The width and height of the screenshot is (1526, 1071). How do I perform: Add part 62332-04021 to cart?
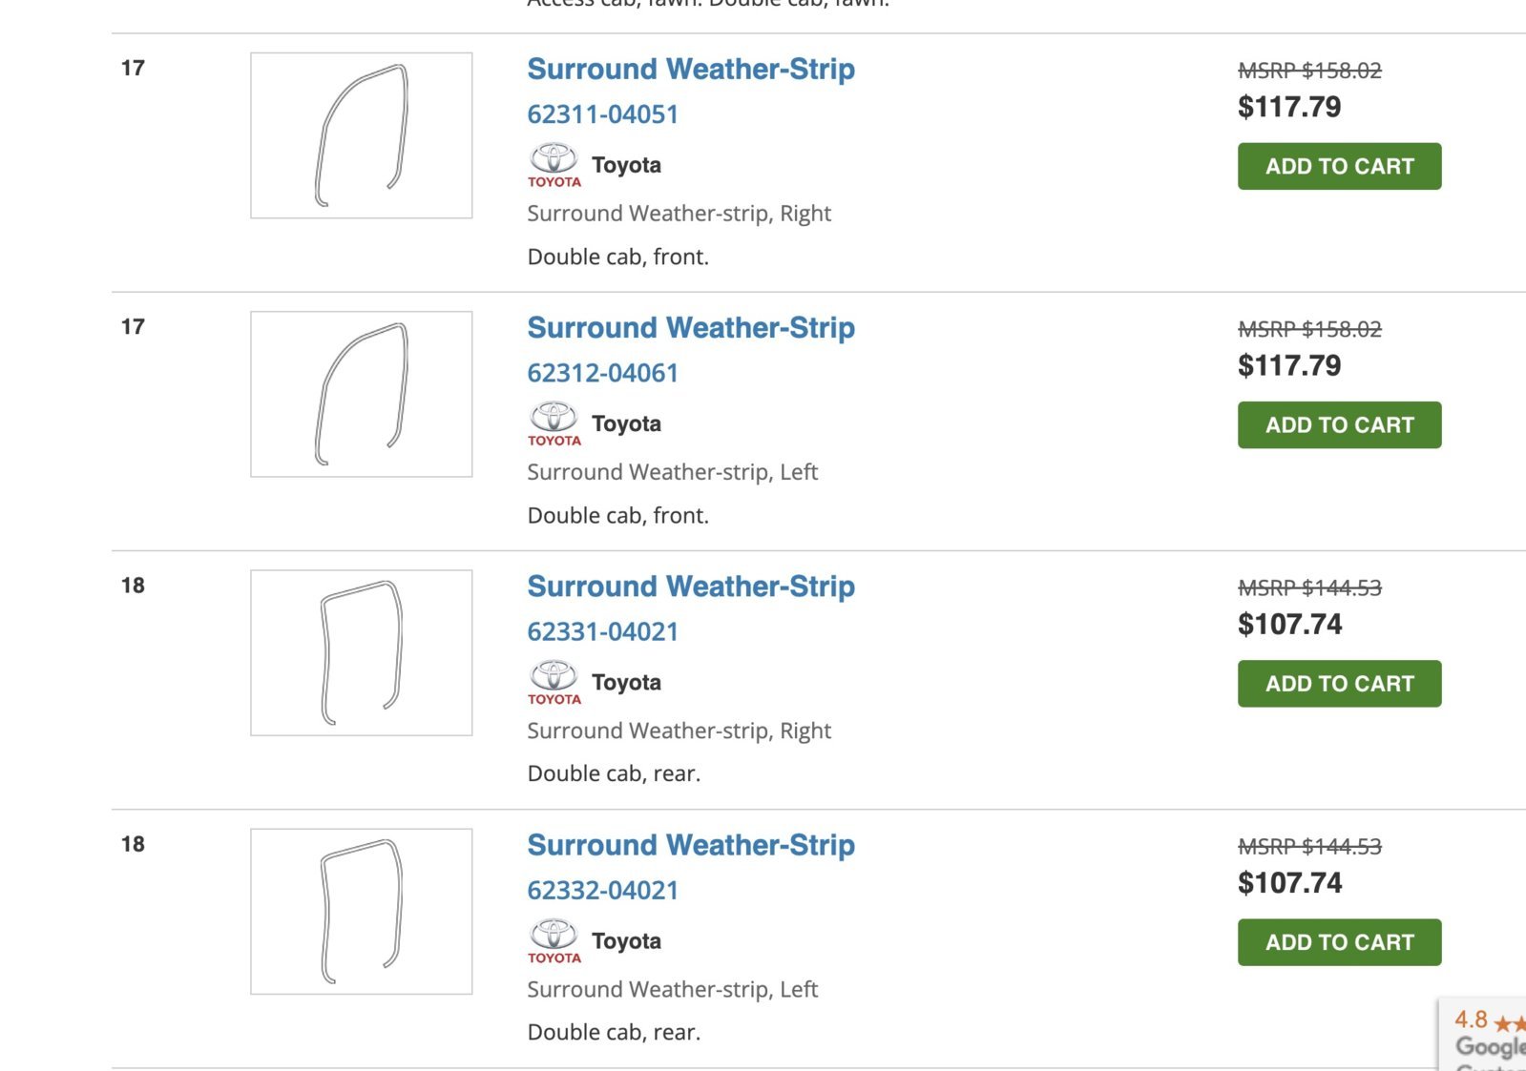[1339, 942]
